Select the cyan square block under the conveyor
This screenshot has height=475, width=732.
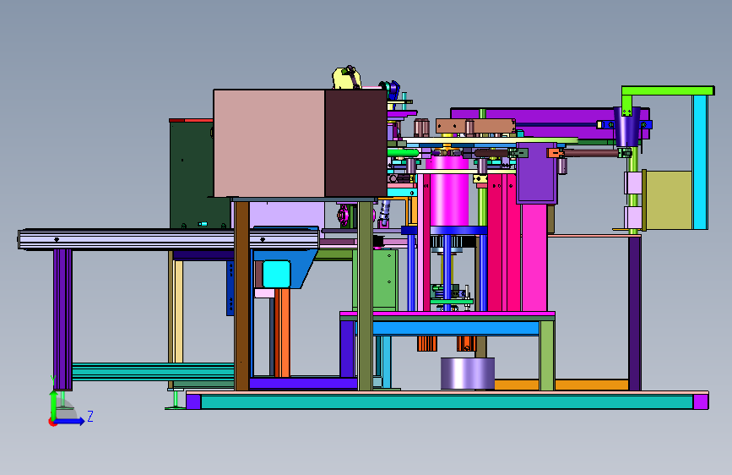[276, 274]
